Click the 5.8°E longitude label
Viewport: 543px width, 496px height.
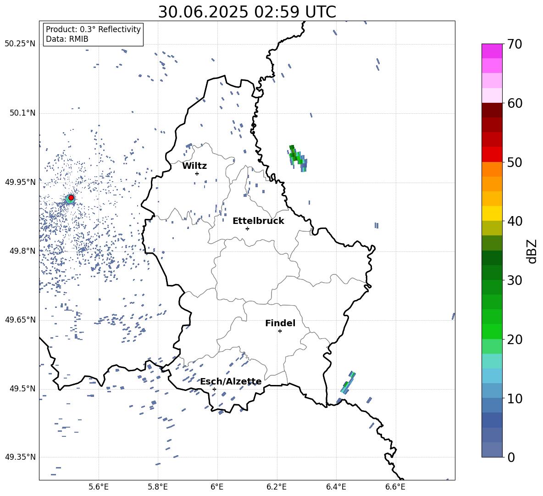158,487
